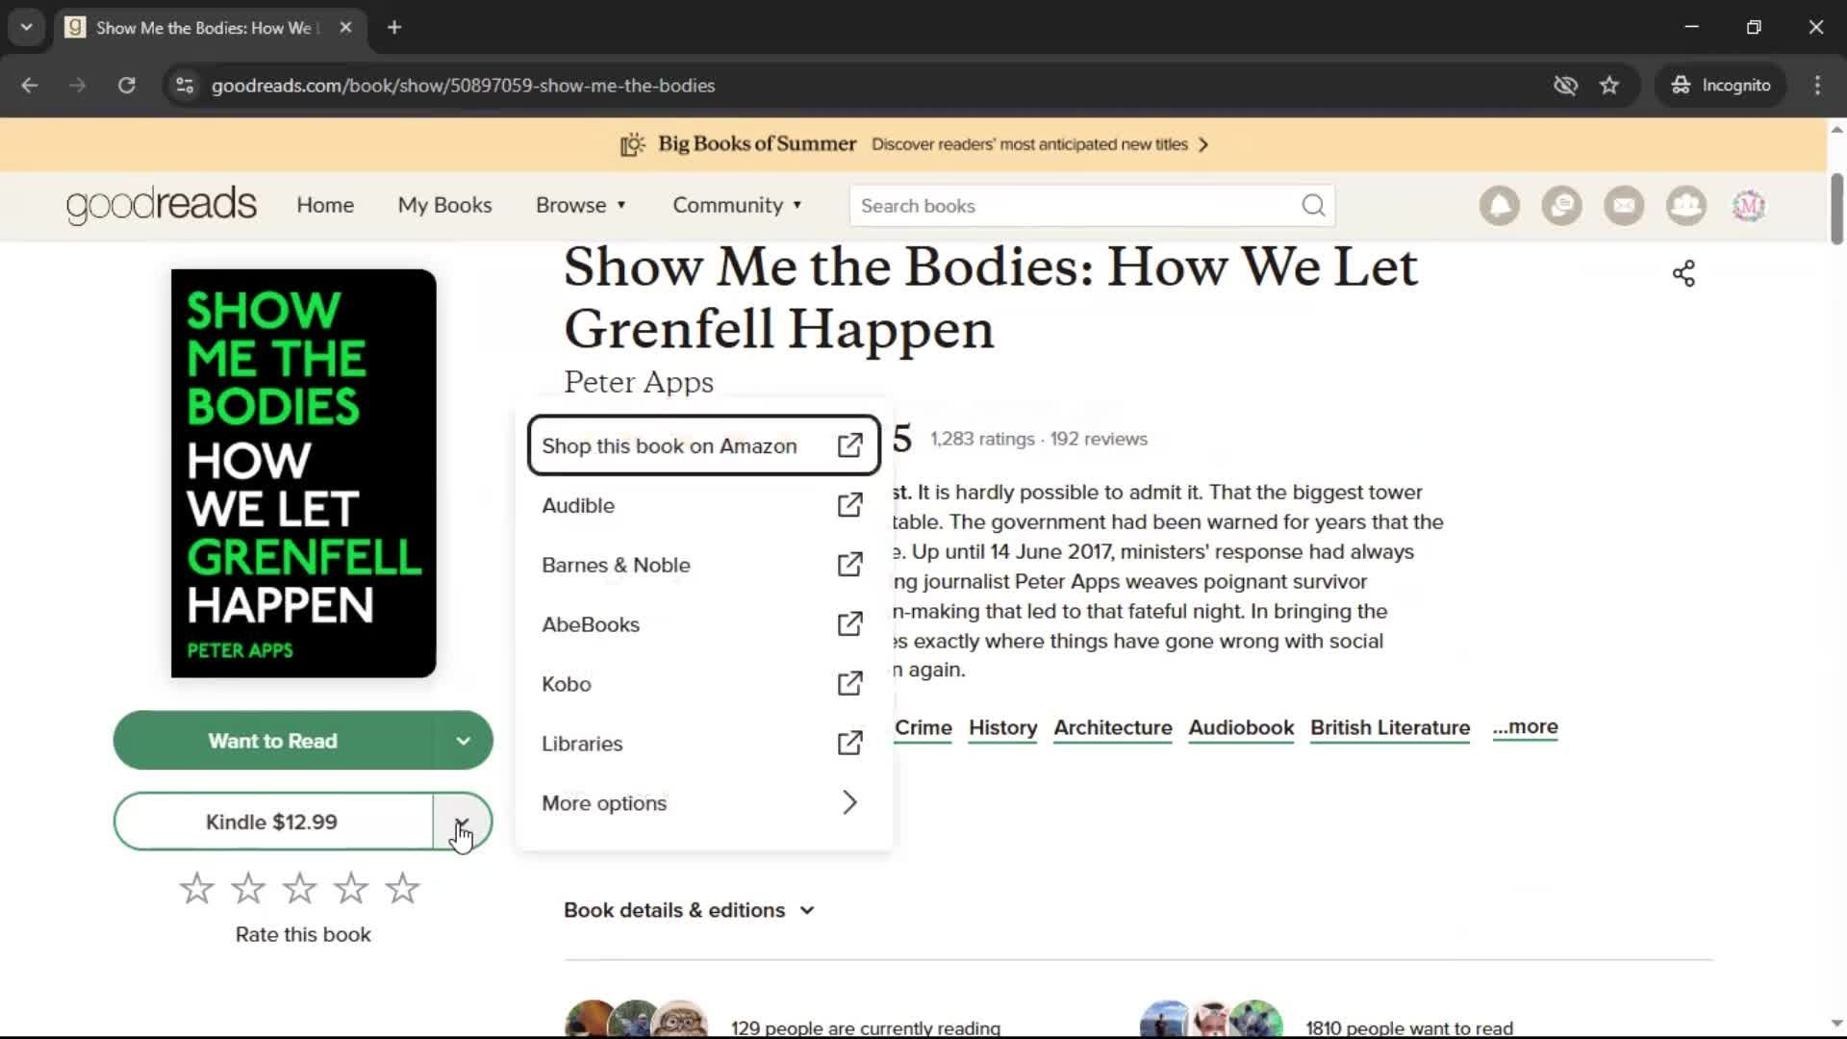Expand Book details & editions
Viewport: 1847px width, 1039px height.
[x=689, y=910]
